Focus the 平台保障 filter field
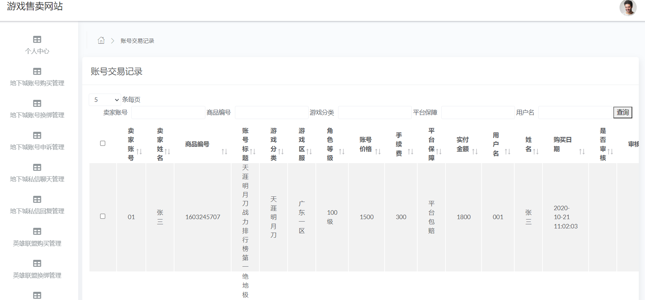The height and width of the screenshot is (300, 645). [478, 112]
